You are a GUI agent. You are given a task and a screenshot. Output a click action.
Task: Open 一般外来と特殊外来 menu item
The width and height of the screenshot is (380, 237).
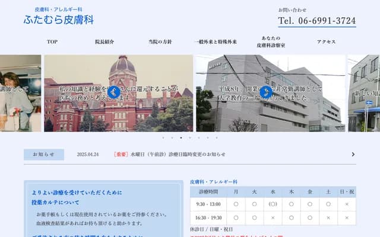216,42
